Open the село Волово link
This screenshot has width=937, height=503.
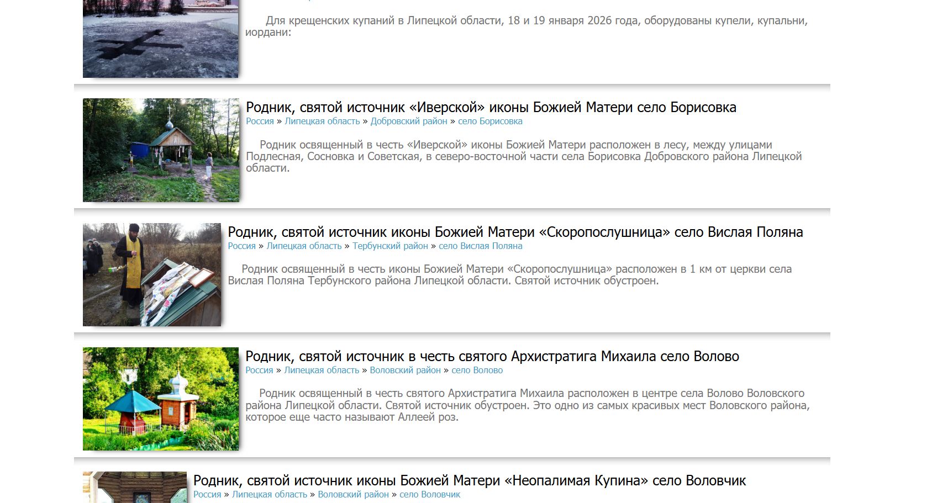(476, 370)
